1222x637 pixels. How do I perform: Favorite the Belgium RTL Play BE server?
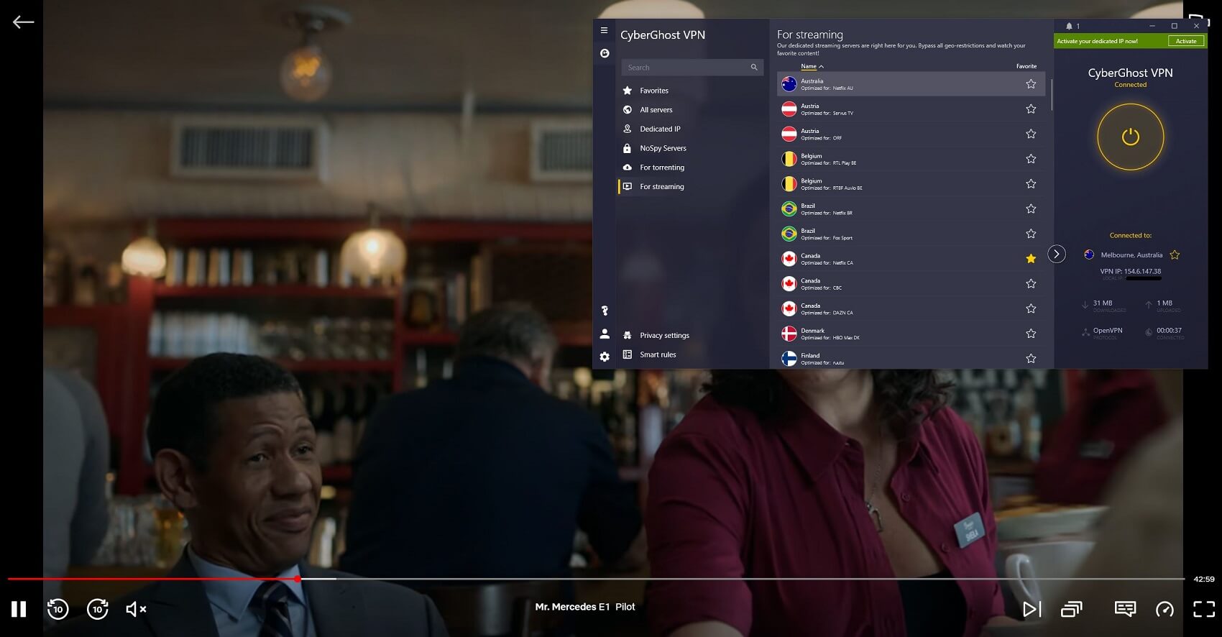pos(1031,159)
